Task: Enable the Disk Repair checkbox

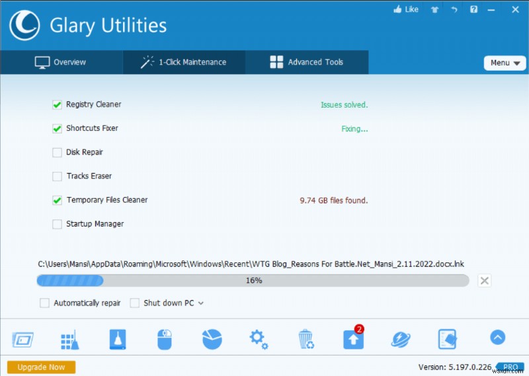Action: click(57, 153)
